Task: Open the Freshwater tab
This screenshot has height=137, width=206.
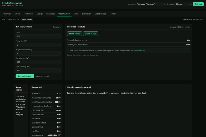Action: point(28,14)
